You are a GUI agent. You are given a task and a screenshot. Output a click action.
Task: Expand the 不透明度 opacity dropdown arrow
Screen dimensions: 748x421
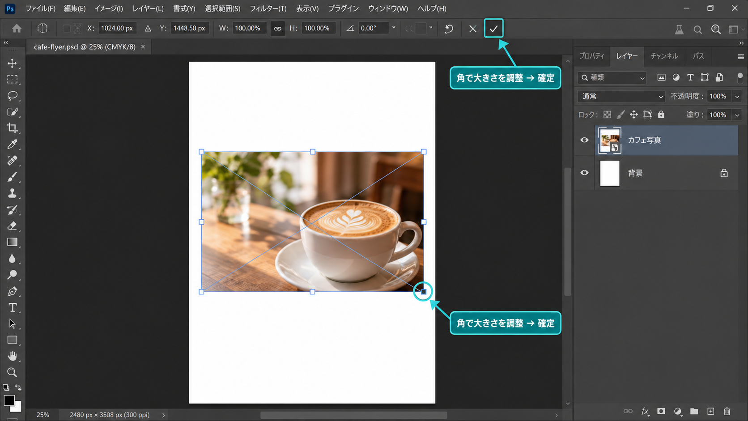pos(737,96)
